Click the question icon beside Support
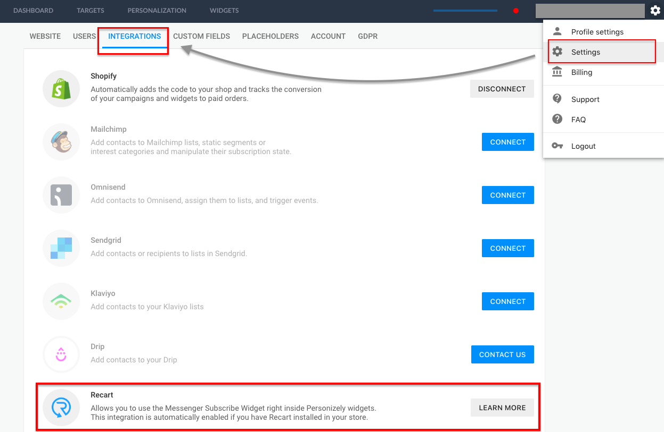This screenshot has width=664, height=432. click(558, 99)
